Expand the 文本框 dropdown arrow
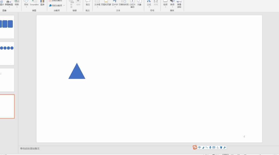This screenshot has height=155, width=279. [x=98, y=7]
